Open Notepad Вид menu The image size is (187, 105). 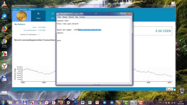pos(77,17)
